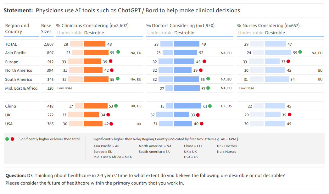Click the green dot in the legend

(x=7, y=139)
